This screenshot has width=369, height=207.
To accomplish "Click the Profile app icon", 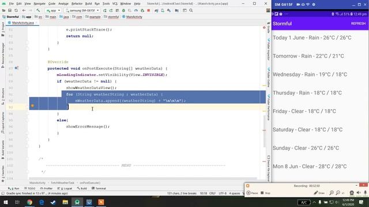I will click(x=136, y=10).
